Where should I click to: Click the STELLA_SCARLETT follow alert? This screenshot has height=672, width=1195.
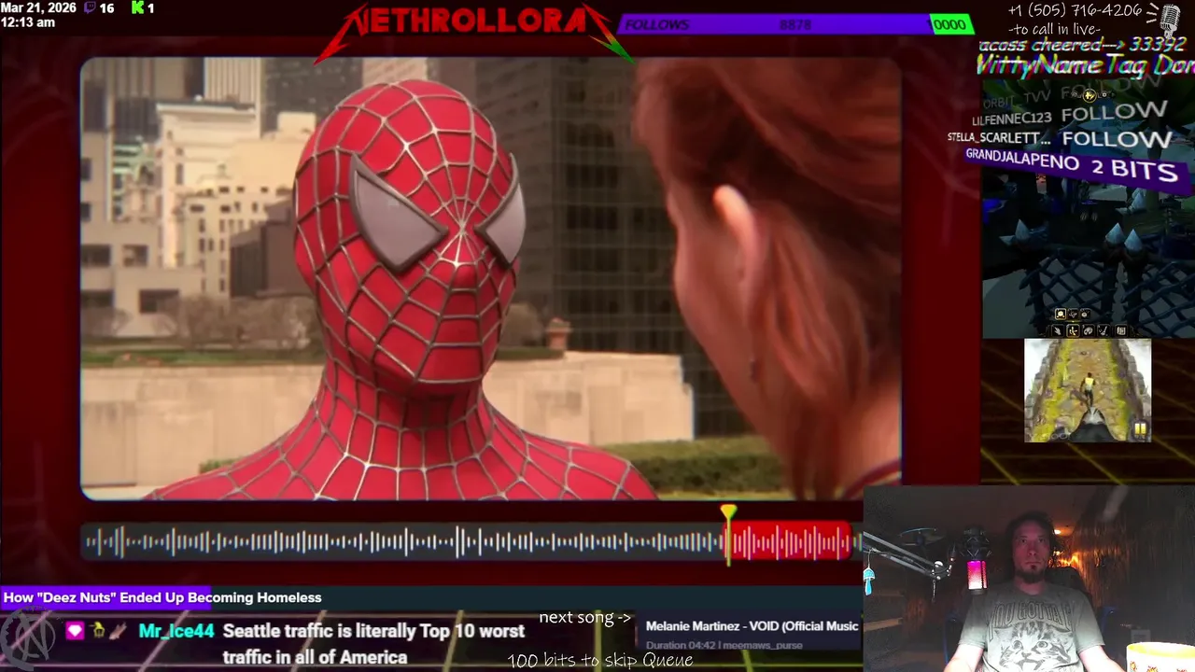click(x=1059, y=138)
